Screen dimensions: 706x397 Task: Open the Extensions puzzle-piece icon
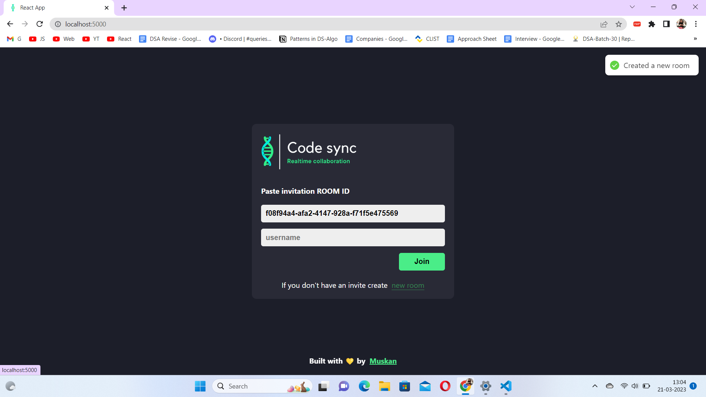(652, 24)
